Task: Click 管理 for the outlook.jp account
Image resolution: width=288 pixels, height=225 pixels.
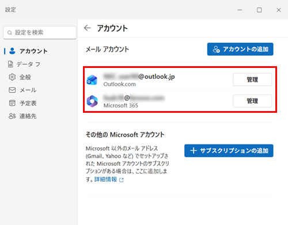Action: [x=252, y=79]
